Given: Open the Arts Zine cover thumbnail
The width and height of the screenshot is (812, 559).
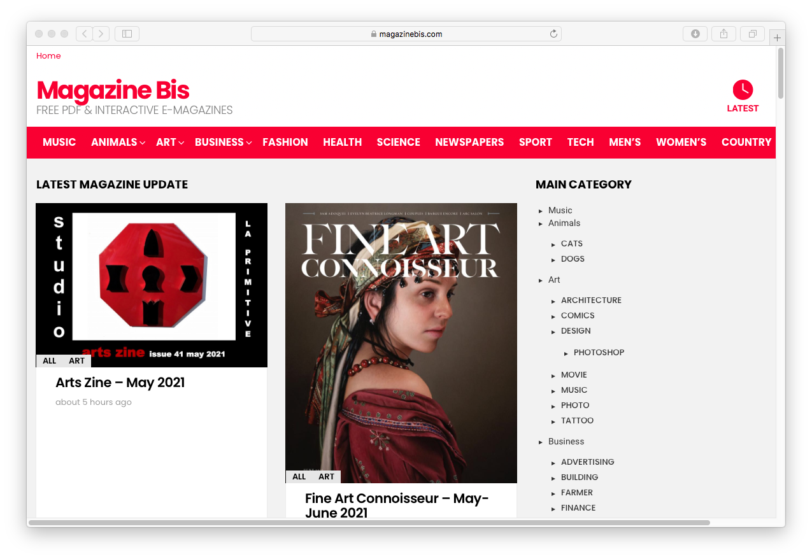Looking at the screenshot, I should tap(152, 285).
